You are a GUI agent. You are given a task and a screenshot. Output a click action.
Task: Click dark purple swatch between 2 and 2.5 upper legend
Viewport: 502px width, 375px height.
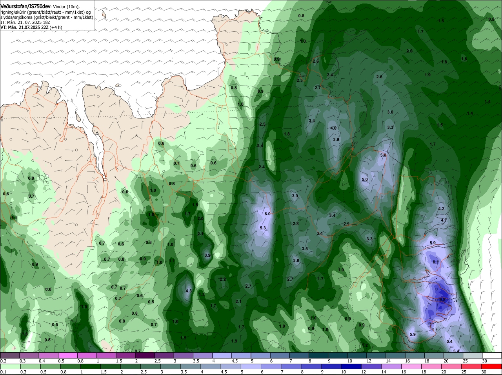coord(145,355)
